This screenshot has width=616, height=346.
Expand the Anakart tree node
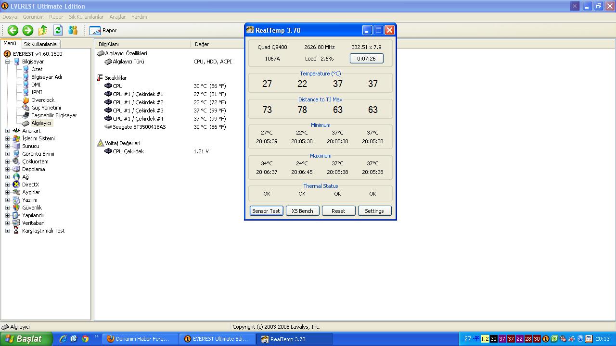7,131
